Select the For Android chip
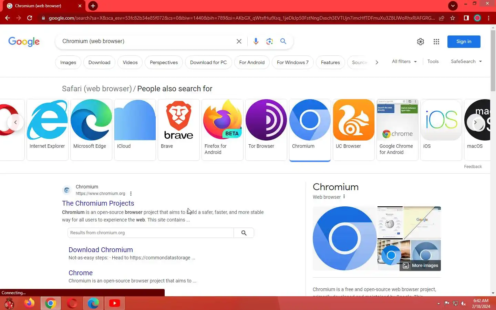Image resolution: width=496 pixels, height=310 pixels. point(252,62)
